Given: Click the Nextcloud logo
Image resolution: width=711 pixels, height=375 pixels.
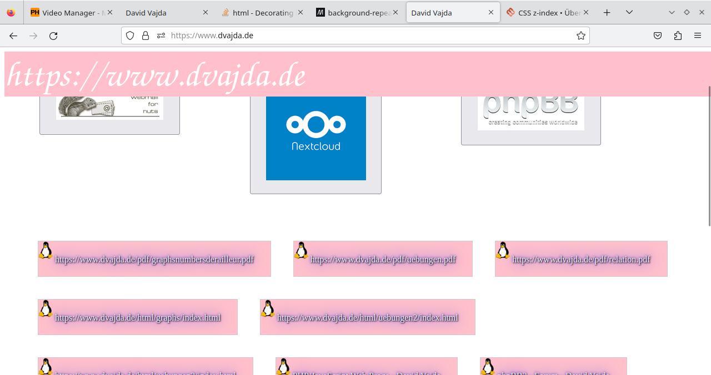Looking at the screenshot, I should click(x=316, y=138).
